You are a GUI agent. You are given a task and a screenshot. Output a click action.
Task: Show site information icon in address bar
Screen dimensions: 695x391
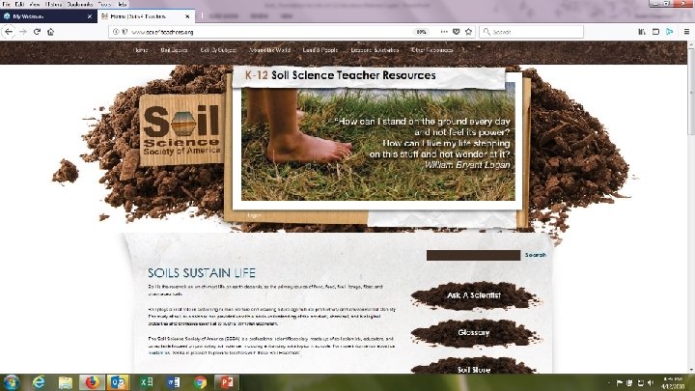point(115,32)
